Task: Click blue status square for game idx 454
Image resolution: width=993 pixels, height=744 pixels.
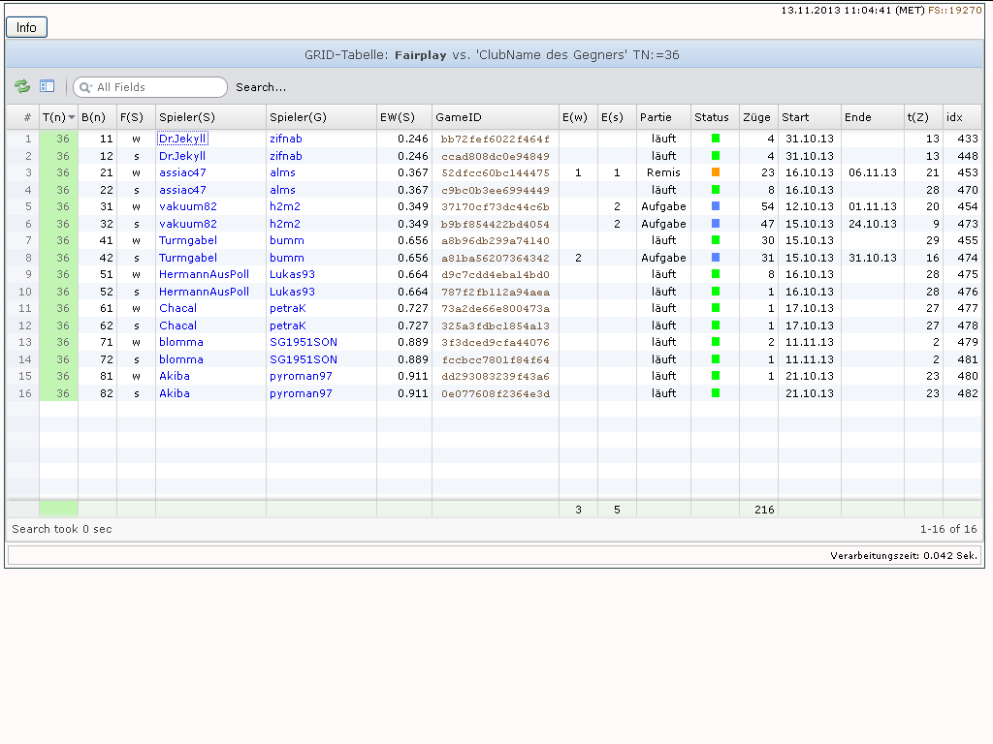Action: point(716,206)
